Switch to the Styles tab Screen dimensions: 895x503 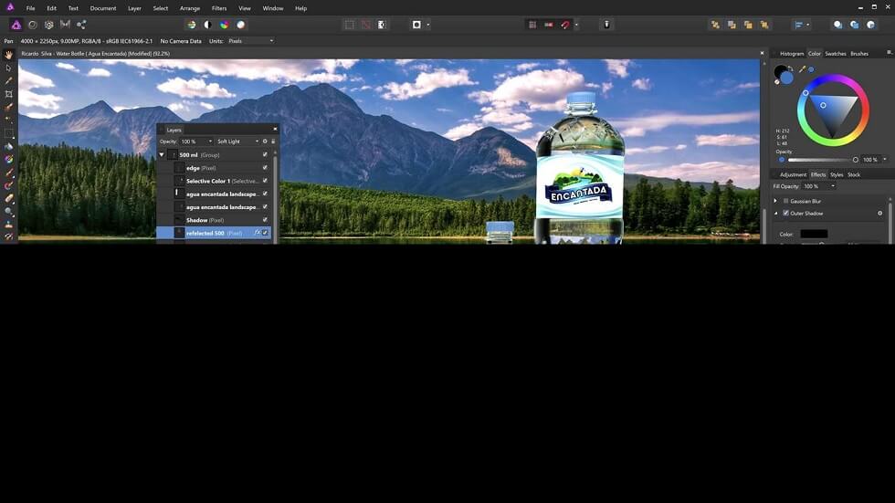point(837,174)
